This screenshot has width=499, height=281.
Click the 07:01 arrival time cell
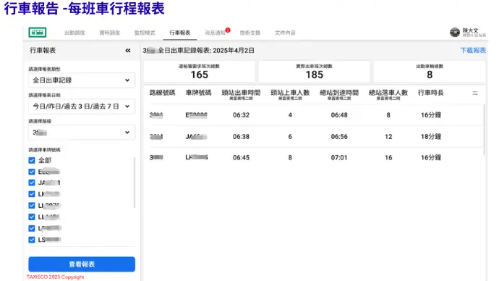pos(339,158)
